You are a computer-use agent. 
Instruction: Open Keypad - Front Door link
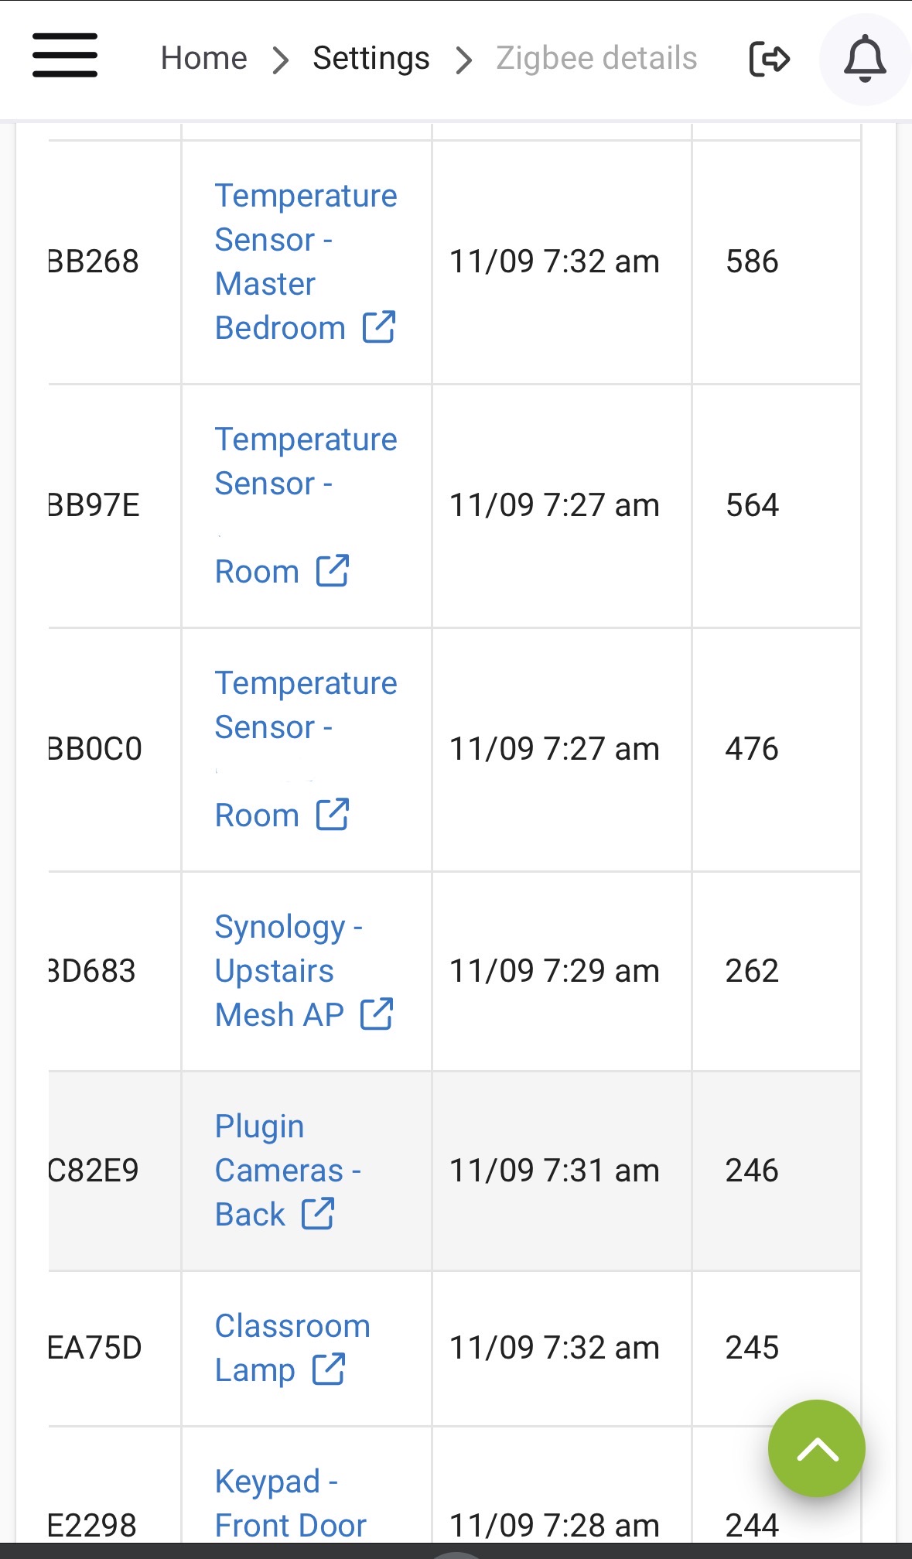290,1503
